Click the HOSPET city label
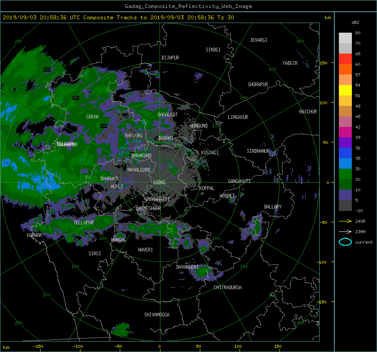The image size is (377, 352). [227, 196]
